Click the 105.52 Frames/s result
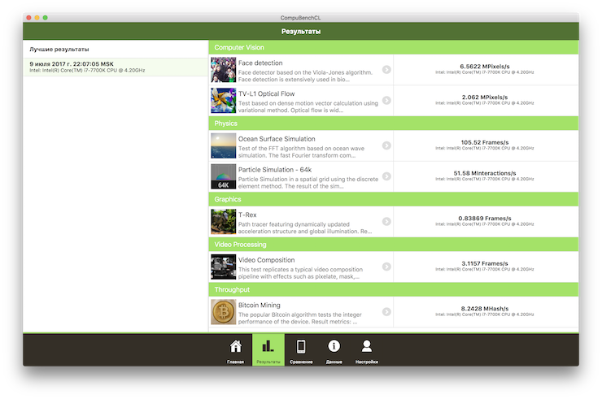Viewport: 602px width, 399px height. point(485,142)
